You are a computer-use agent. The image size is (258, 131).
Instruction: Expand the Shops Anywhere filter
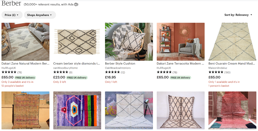[x=40, y=15]
